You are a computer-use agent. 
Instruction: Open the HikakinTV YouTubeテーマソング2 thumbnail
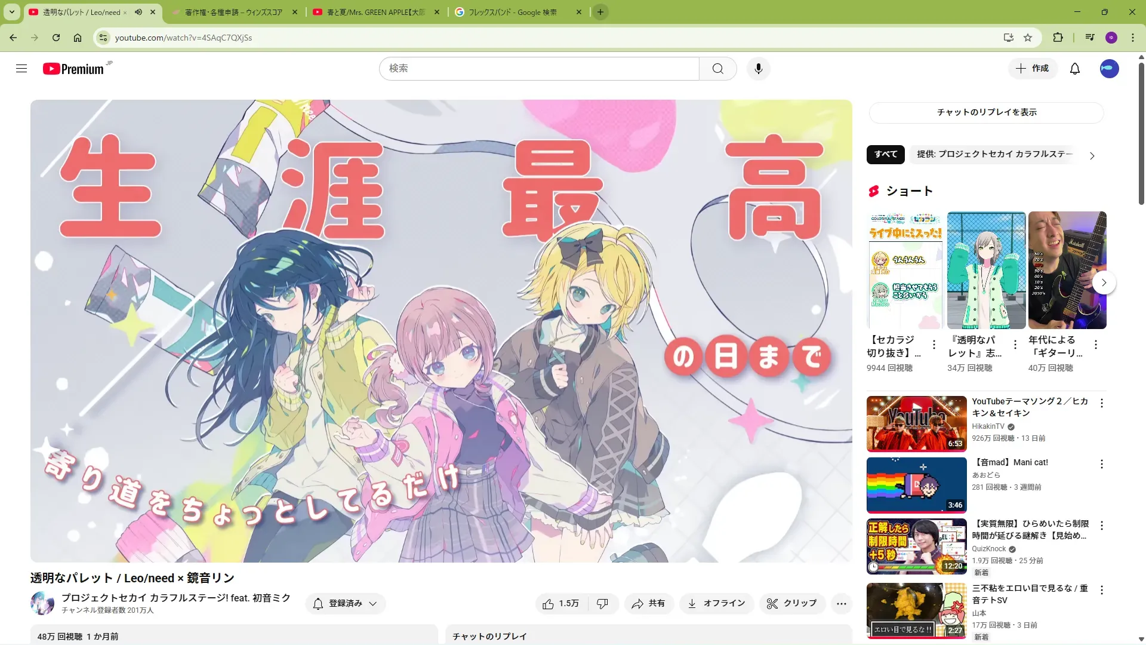click(916, 423)
